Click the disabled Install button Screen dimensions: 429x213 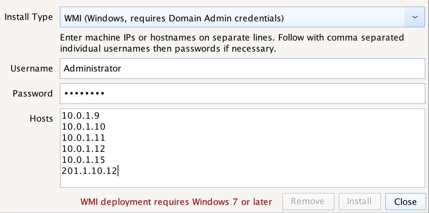[x=359, y=201]
